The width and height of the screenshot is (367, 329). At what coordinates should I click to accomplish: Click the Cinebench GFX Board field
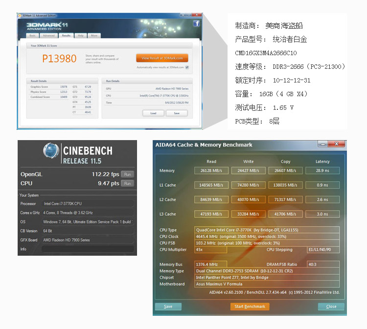(x=88, y=240)
